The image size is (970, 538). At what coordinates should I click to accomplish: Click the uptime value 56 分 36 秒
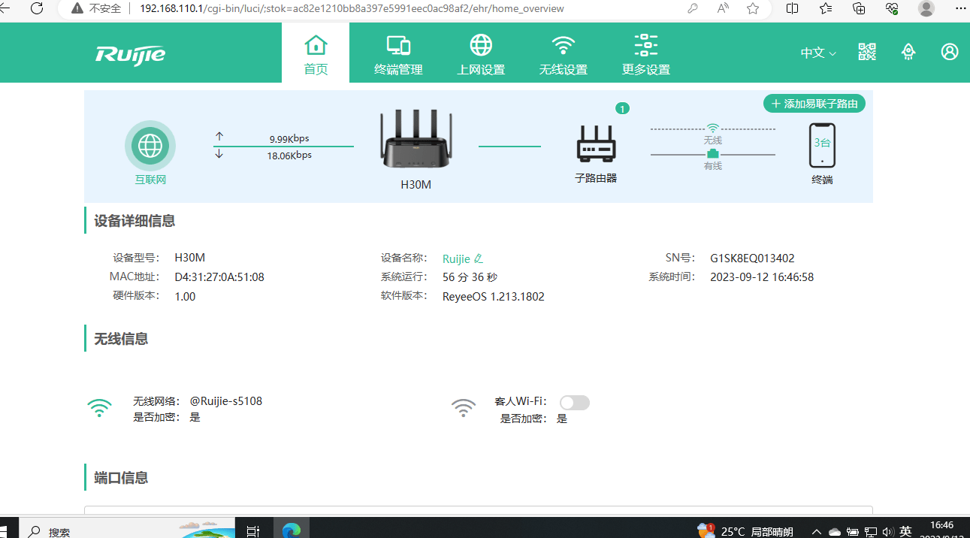470,277
